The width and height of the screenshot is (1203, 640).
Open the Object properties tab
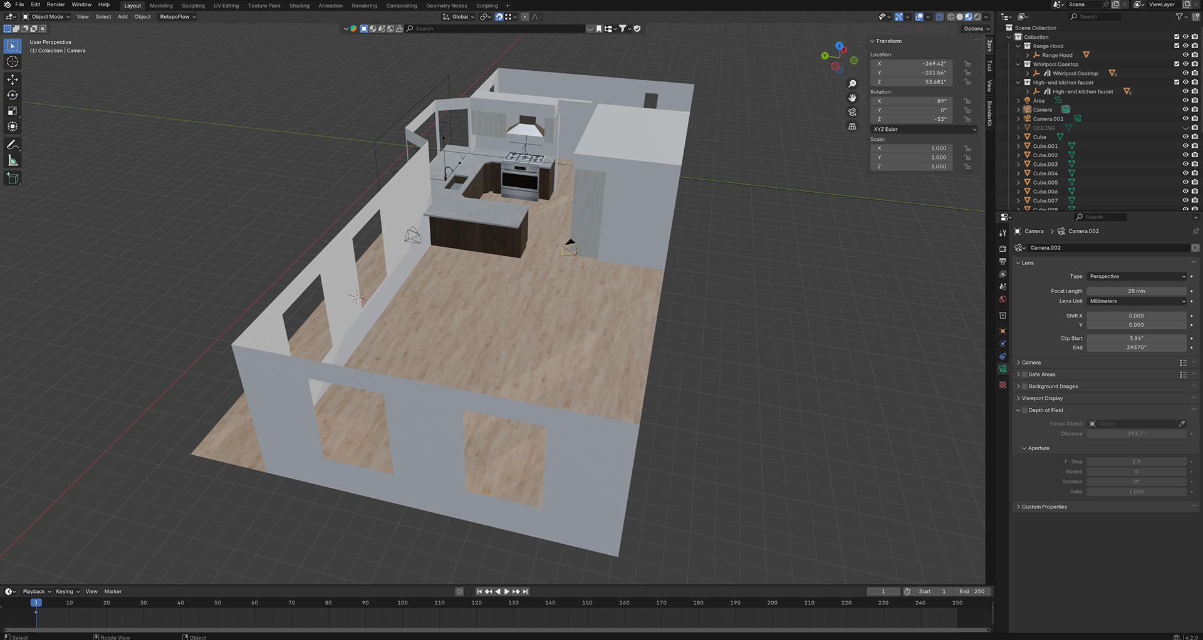[x=1002, y=331]
